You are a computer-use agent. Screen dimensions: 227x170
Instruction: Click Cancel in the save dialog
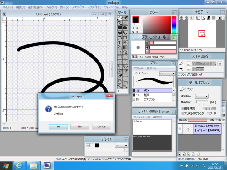click(x=101, y=126)
